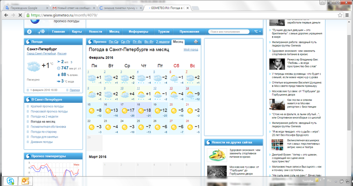Open 'Почасовой прогноз погоды' sidebar link
Screen dimensions: 353x186
49,111
